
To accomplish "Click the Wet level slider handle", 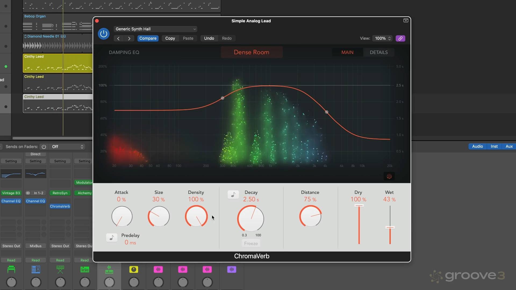I will (x=390, y=227).
